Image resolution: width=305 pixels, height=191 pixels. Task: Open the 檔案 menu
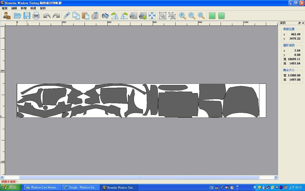click(x=5, y=8)
